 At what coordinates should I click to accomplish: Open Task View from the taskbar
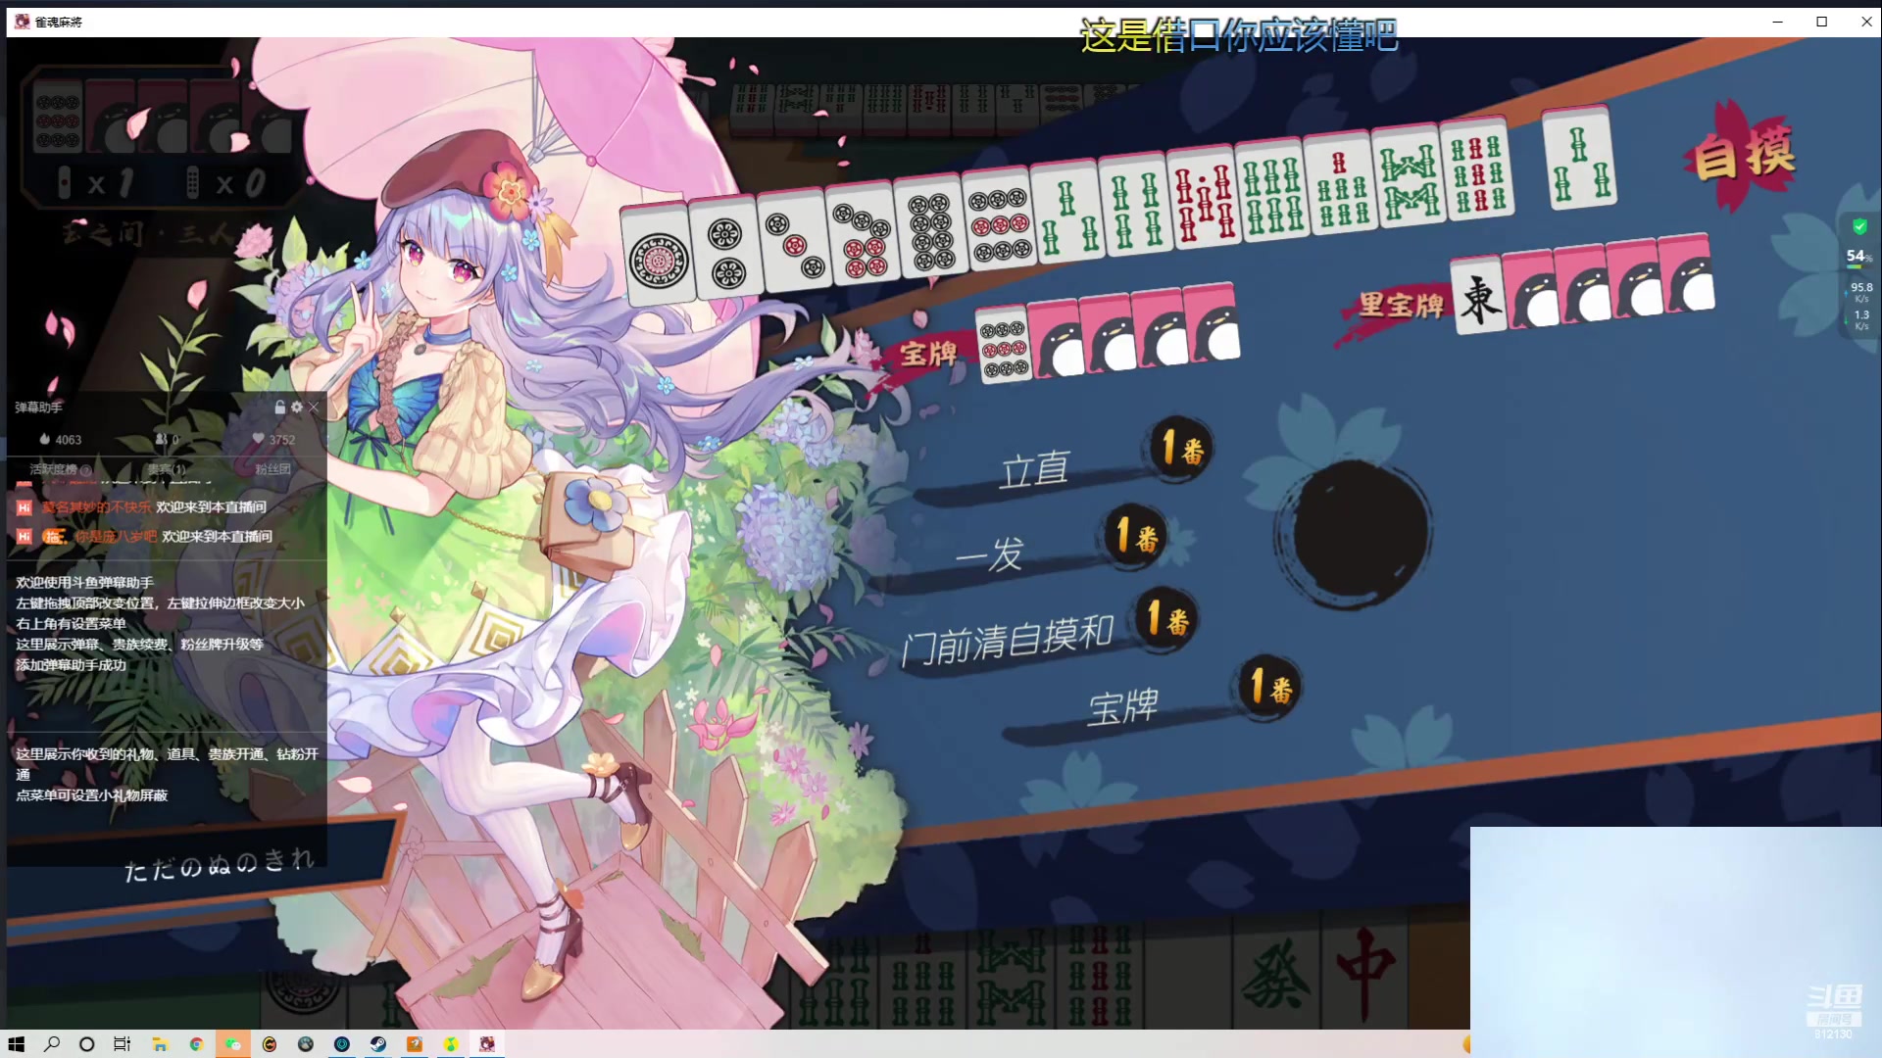point(123,1043)
